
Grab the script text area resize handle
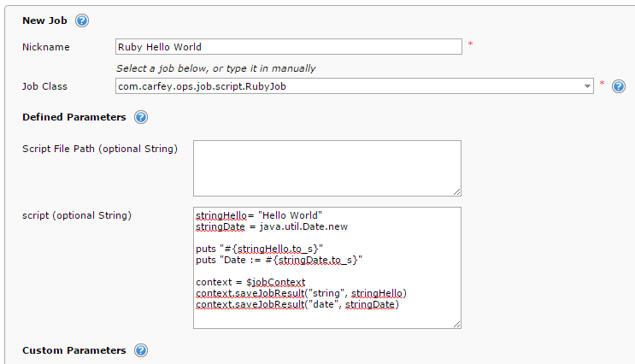456,324
